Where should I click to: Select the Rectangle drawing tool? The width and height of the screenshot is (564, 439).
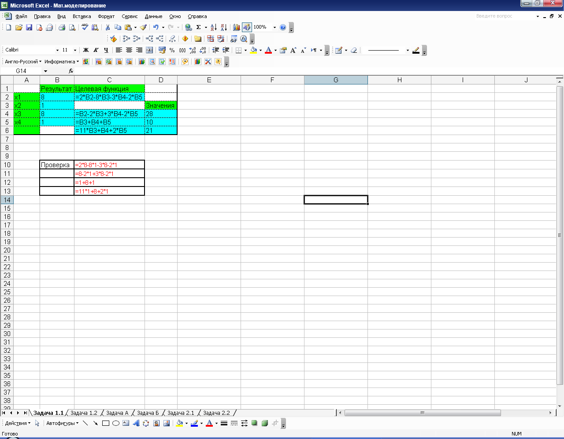(106, 423)
